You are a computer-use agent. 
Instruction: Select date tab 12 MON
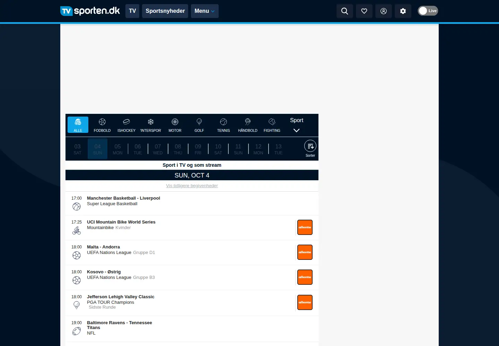[258, 149]
